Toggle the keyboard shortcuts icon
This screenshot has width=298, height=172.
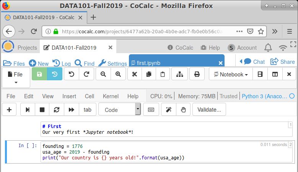coord(151,110)
